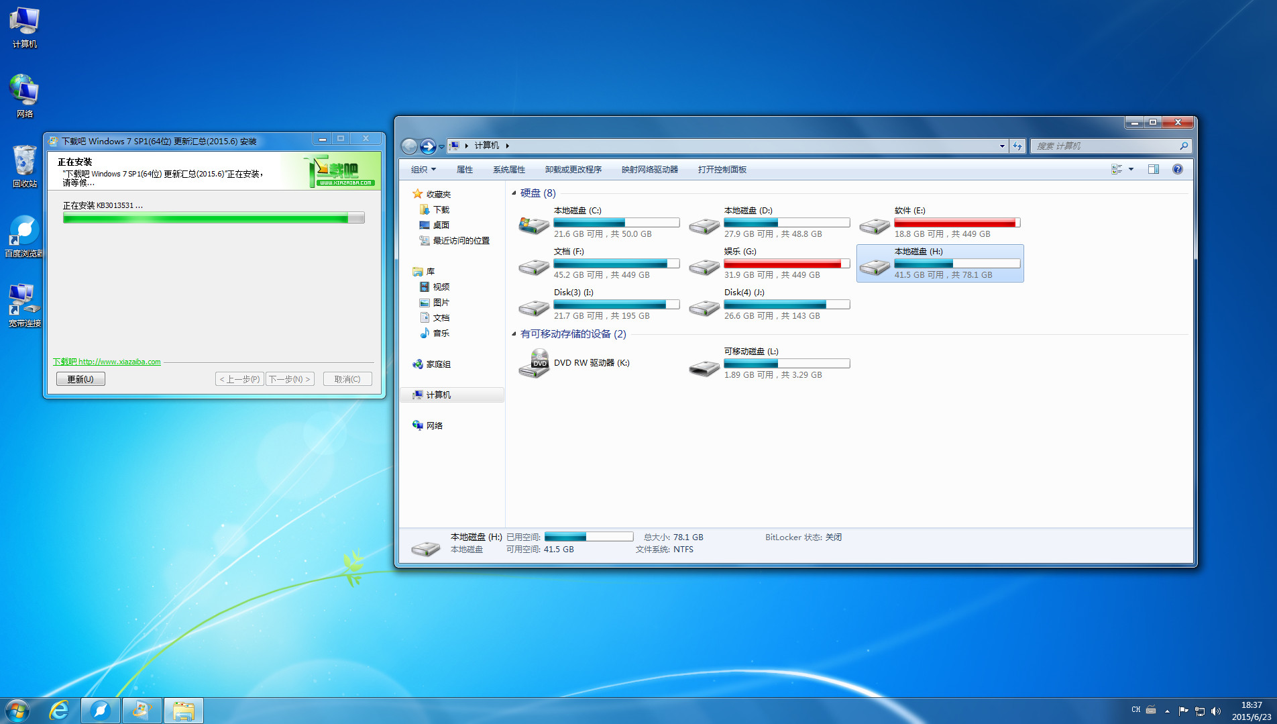This screenshot has height=724, width=1277.
Task: Open the 宽带连接 desktop shortcut
Action: point(25,306)
